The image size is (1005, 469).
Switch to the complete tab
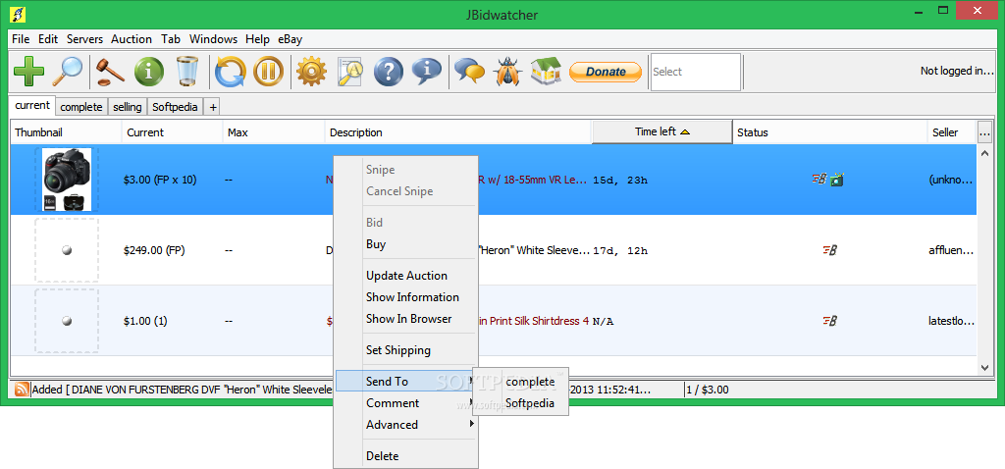click(x=81, y=107)
